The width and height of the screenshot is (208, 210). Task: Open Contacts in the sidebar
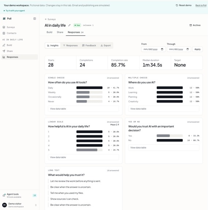[x=20, y=33]
